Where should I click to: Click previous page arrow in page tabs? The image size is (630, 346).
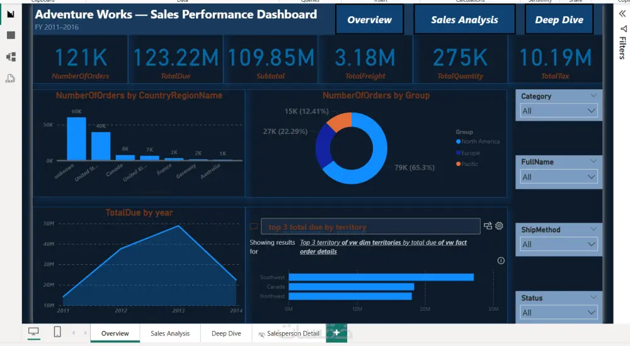pyautogui.click(x=74, y=333)
